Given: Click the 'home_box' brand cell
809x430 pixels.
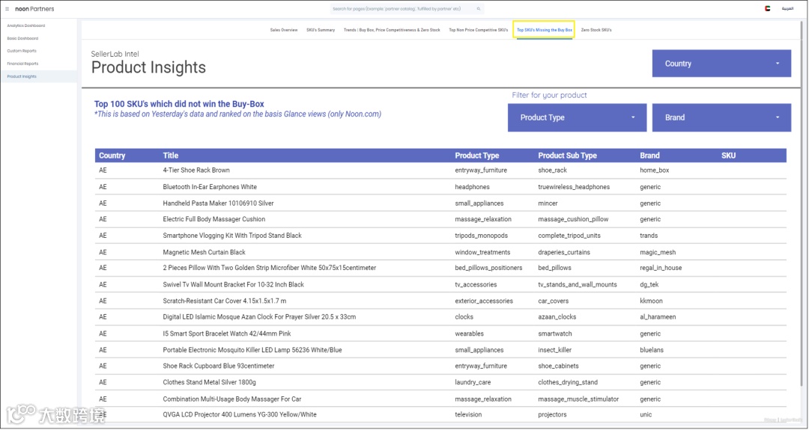Looking at the screenshot, I should click(654, 170).
